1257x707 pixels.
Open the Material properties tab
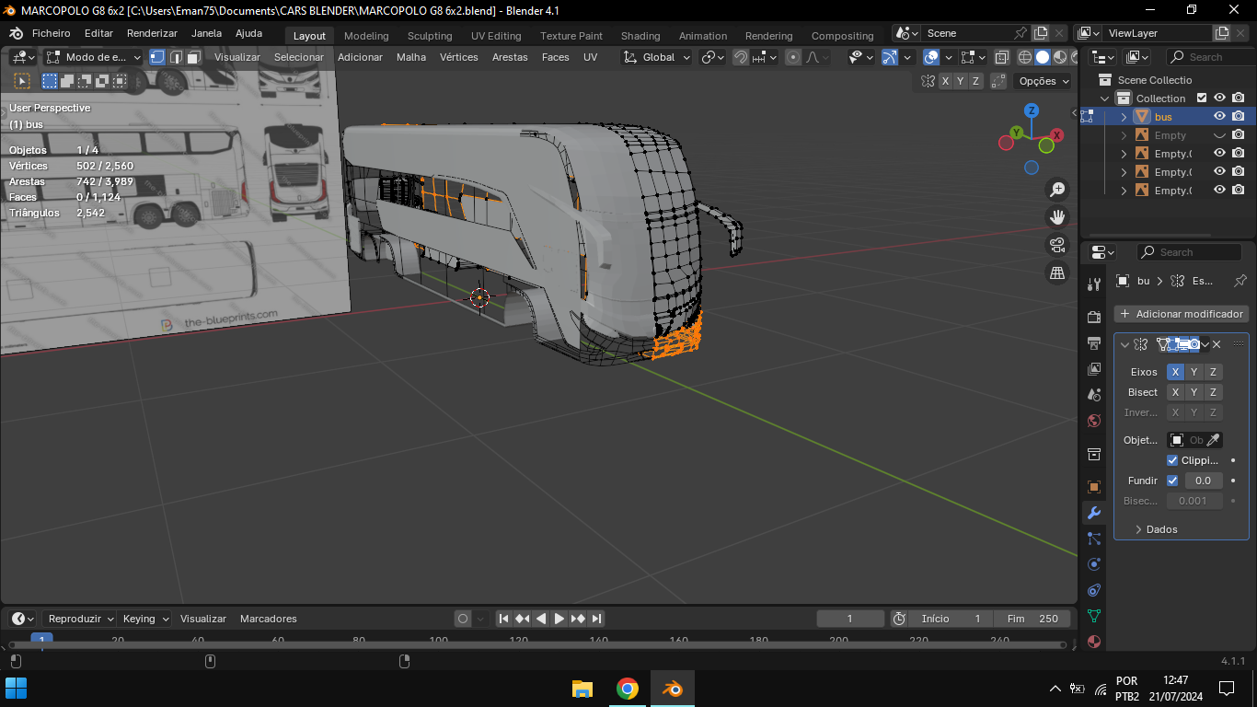1094,642
